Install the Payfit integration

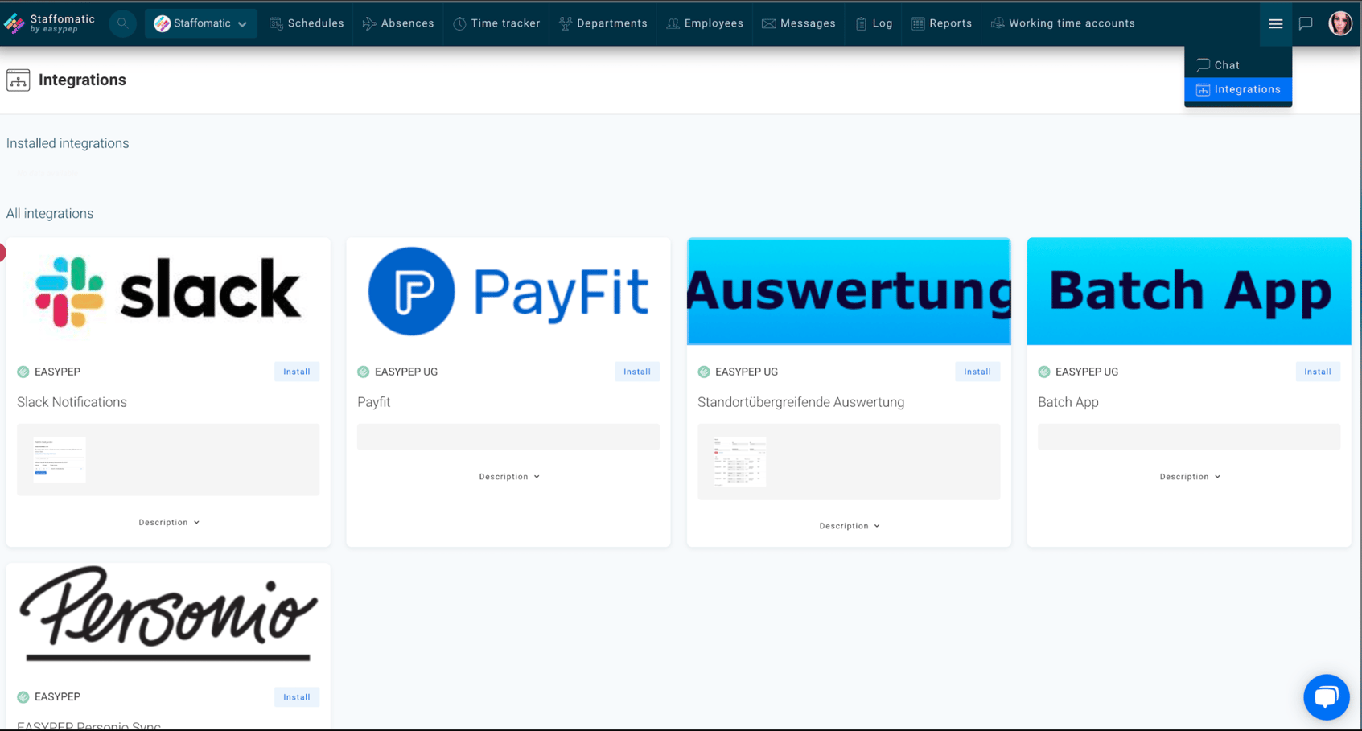636,371
